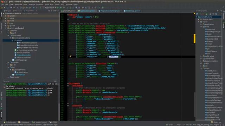Click the Cut scissors icon in the toolbar
Image resolution: width=225 pixels, height=126 pixels.
18,8
